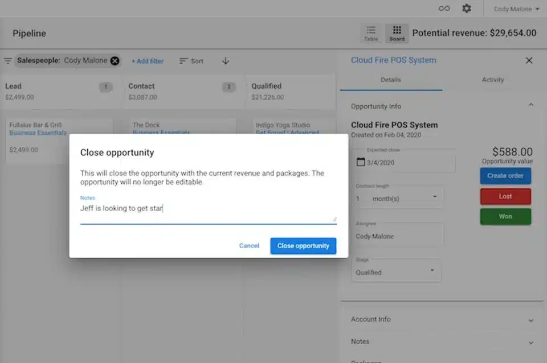Remove the Cody Malone salesperson filter chip
547x363 pixels.
tap(115, 61)
